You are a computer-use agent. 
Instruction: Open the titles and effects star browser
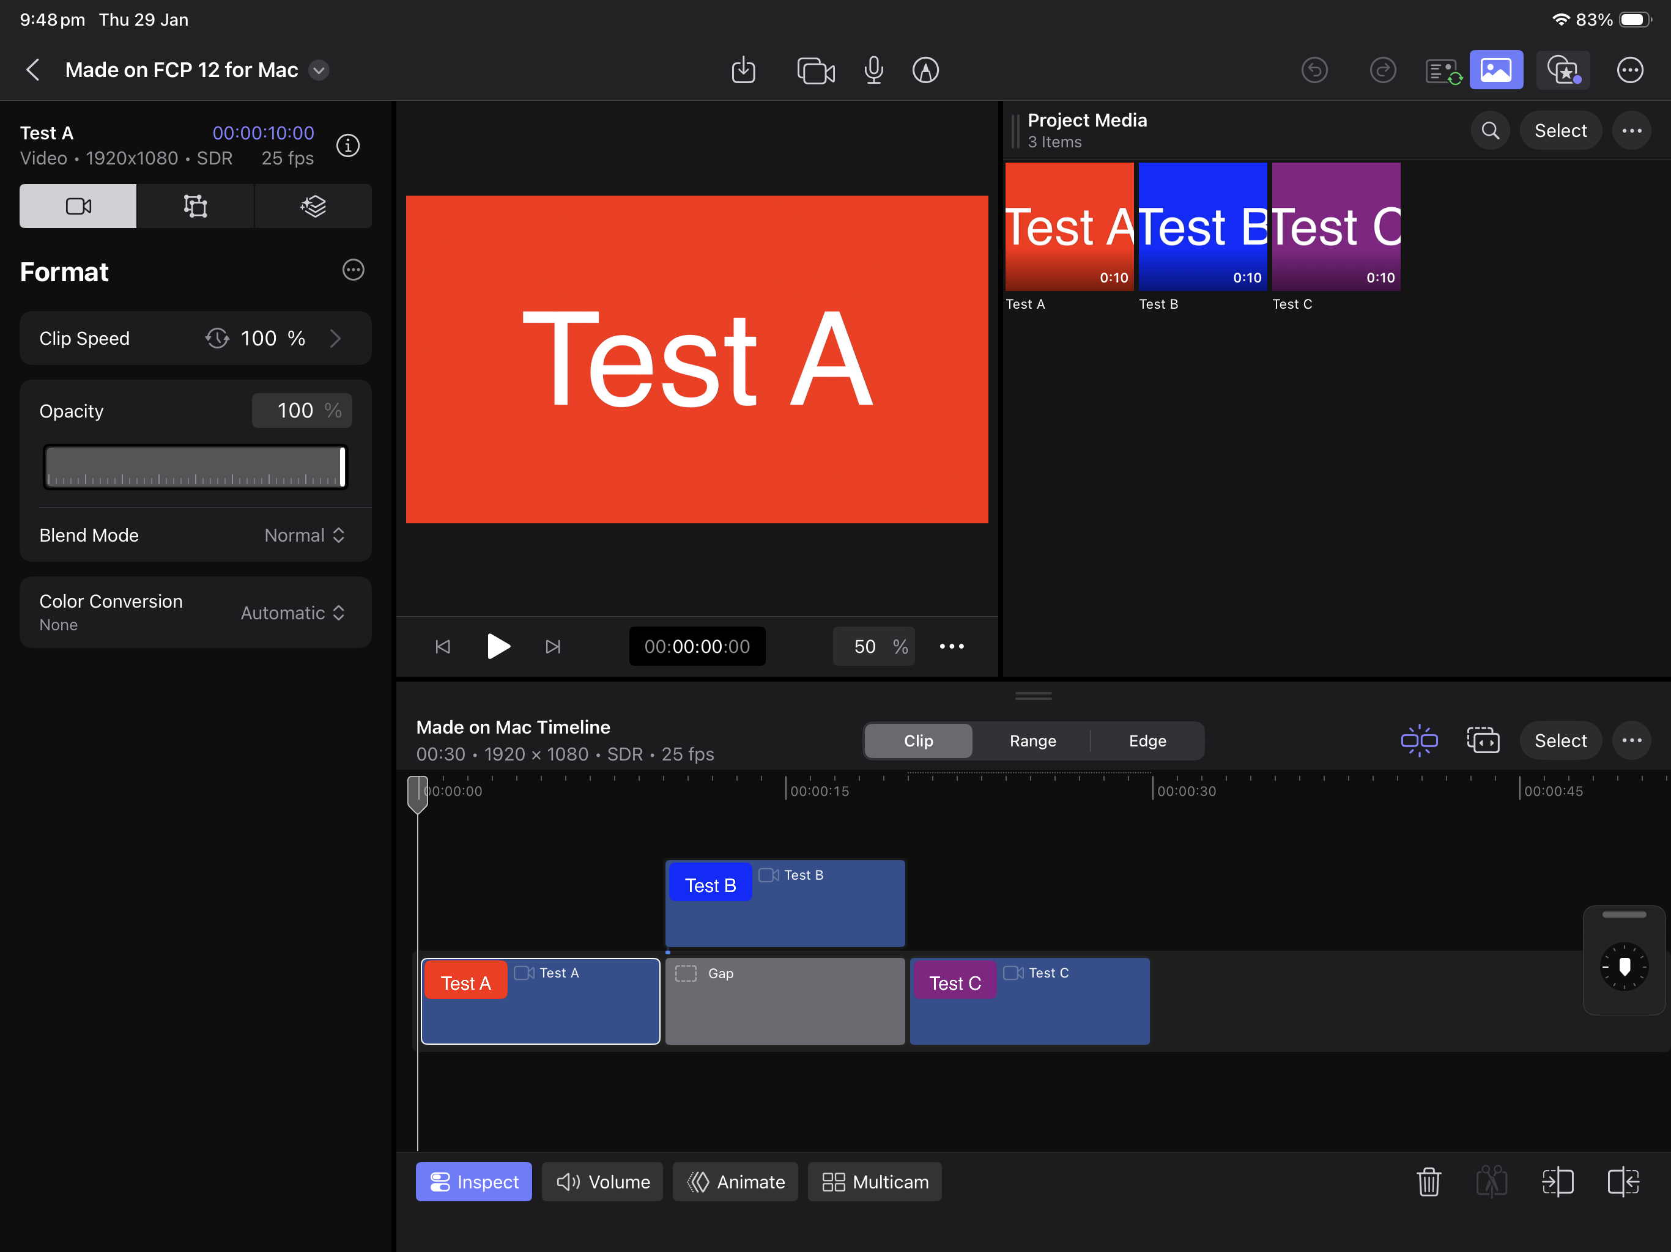tap(1563, 70)
